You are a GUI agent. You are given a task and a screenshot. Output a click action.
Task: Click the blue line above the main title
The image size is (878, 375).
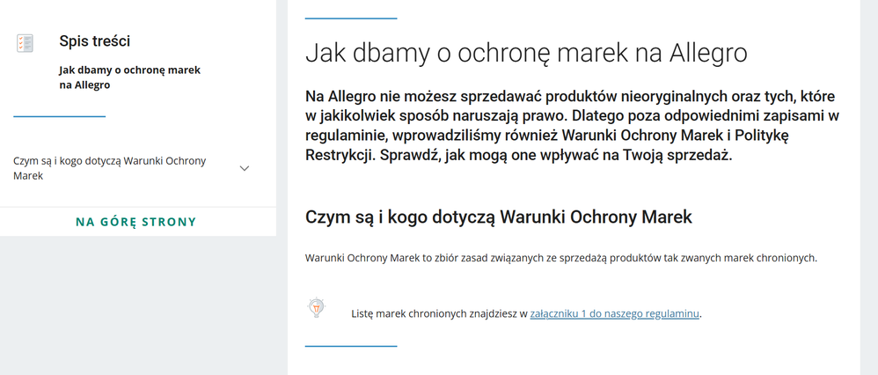[351, 18]
